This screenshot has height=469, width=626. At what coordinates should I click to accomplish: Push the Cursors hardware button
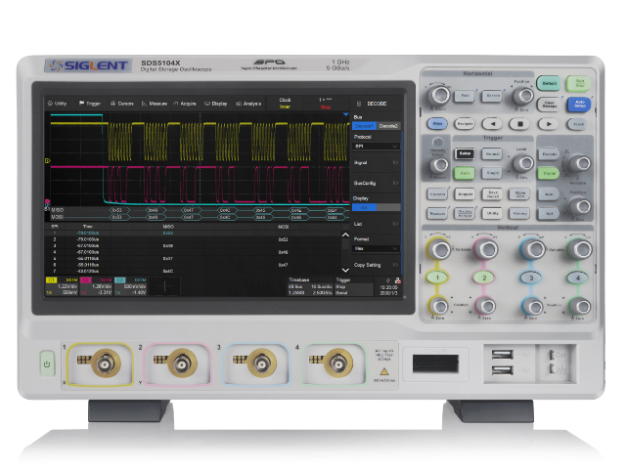tap(437, 194)
